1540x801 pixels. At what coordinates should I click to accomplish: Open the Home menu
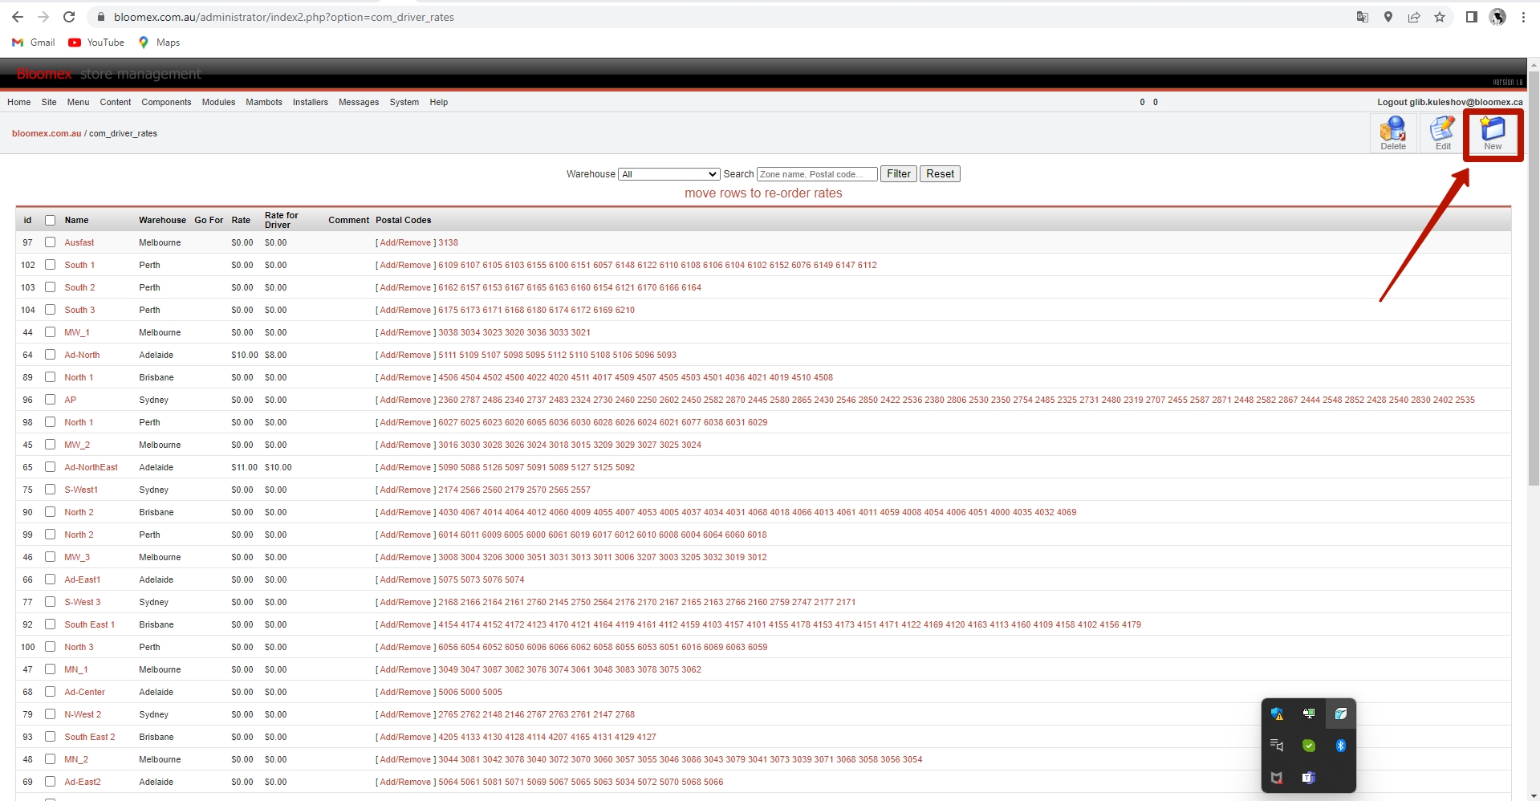tap(18, 102)
